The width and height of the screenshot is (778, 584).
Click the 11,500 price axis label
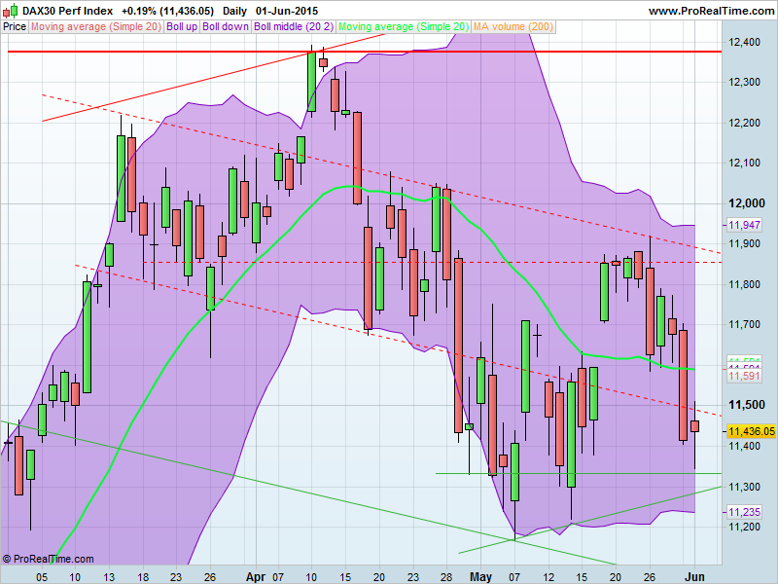click(747, 405)
